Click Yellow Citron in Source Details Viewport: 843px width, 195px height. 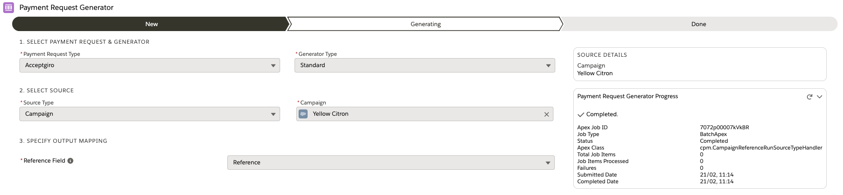595,73
